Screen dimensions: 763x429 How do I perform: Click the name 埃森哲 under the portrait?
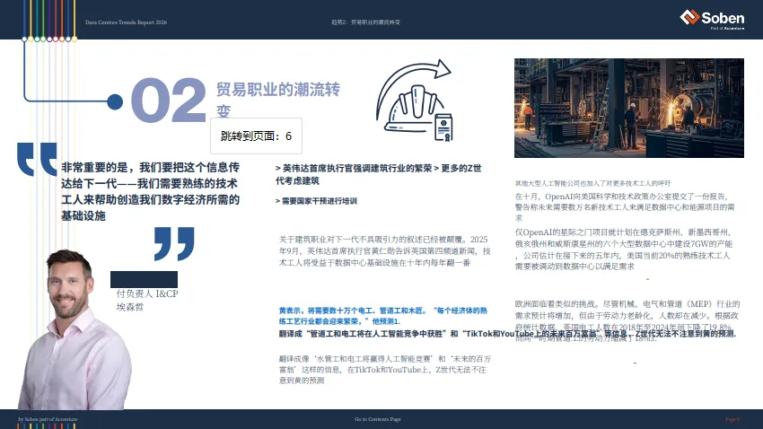coord(130,307)
